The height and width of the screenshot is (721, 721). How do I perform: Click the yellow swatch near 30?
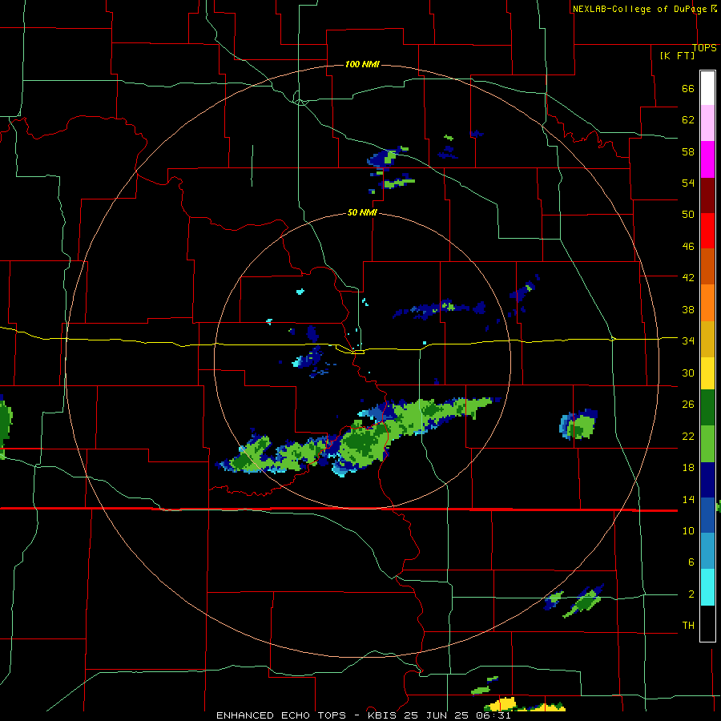tap(707, 373)
